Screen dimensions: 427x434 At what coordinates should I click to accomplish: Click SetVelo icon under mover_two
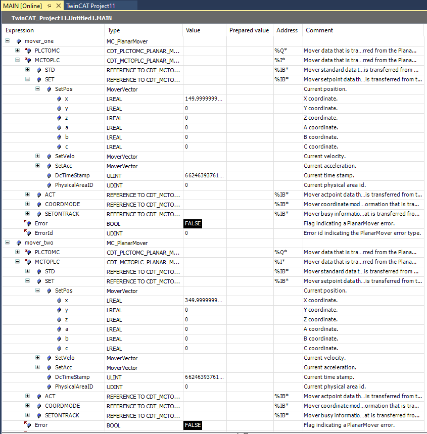coord(49,358)
